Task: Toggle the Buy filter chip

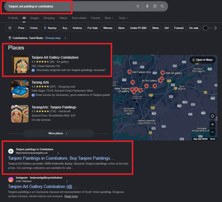Action: click(x=65, y=28)
